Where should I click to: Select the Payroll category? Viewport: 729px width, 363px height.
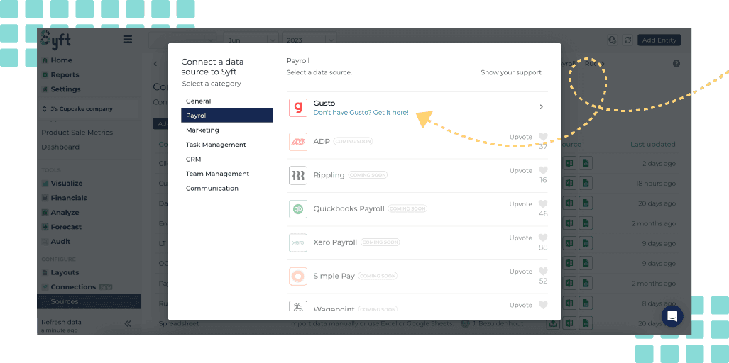[227, 115]
